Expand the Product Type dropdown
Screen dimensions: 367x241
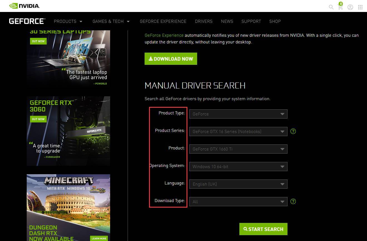pos(238,114)
